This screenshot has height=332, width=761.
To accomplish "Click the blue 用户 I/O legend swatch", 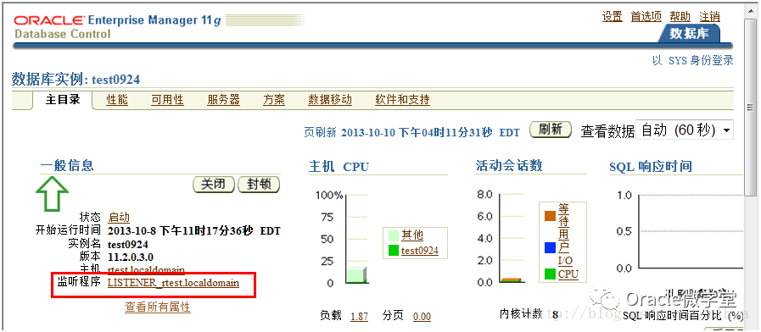I will [x=550, y=248].
